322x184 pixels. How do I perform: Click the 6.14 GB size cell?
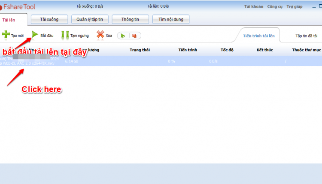point(71,61)
